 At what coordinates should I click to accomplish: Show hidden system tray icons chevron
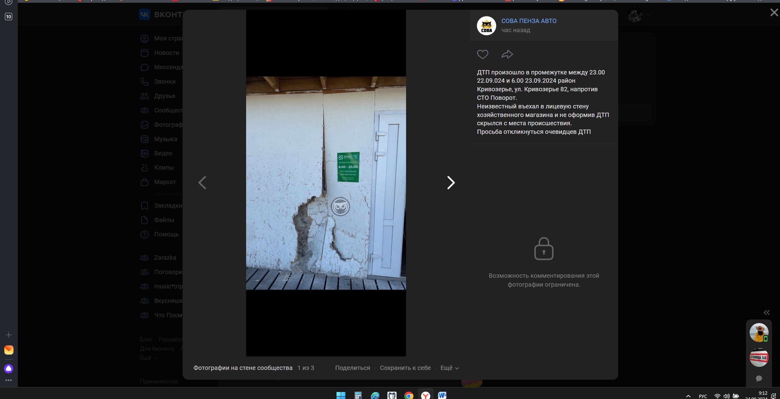pos(688,396)
